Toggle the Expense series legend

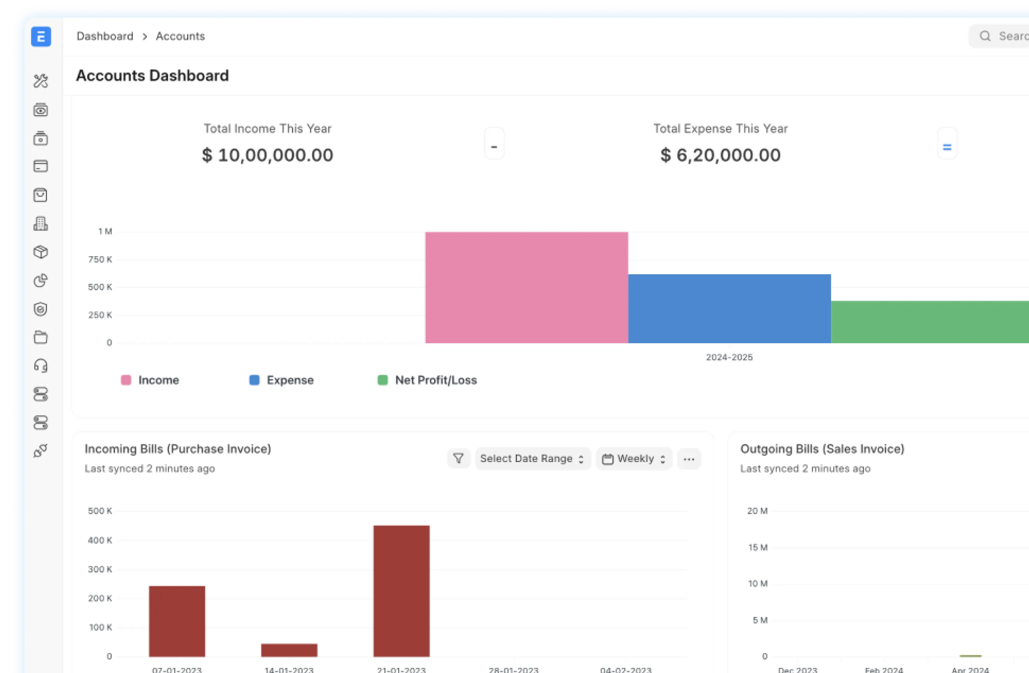(x=282, y=380)
